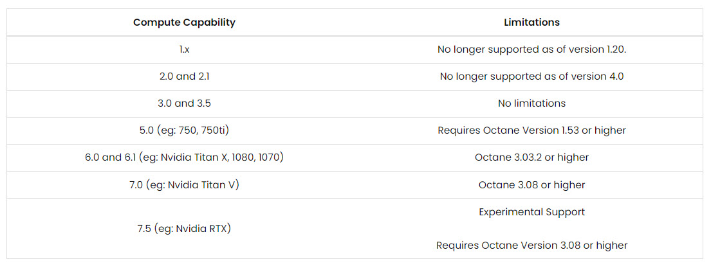Click "Requires Octane Version 3.08 or higher" text
711x268 pixels.
click(x=531, y=246)
